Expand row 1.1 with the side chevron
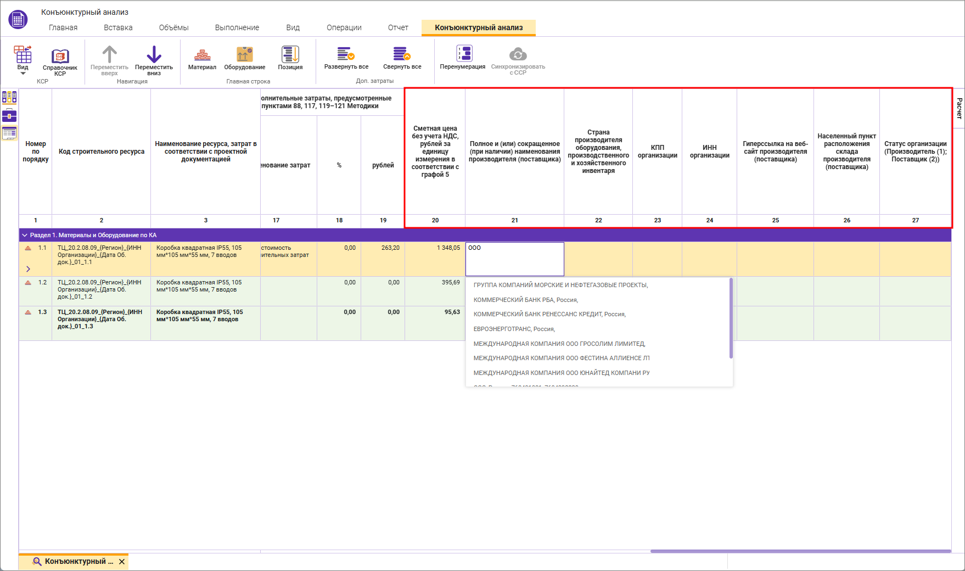Viewport: 965px width, 571px height. click(x=28, y=269)
